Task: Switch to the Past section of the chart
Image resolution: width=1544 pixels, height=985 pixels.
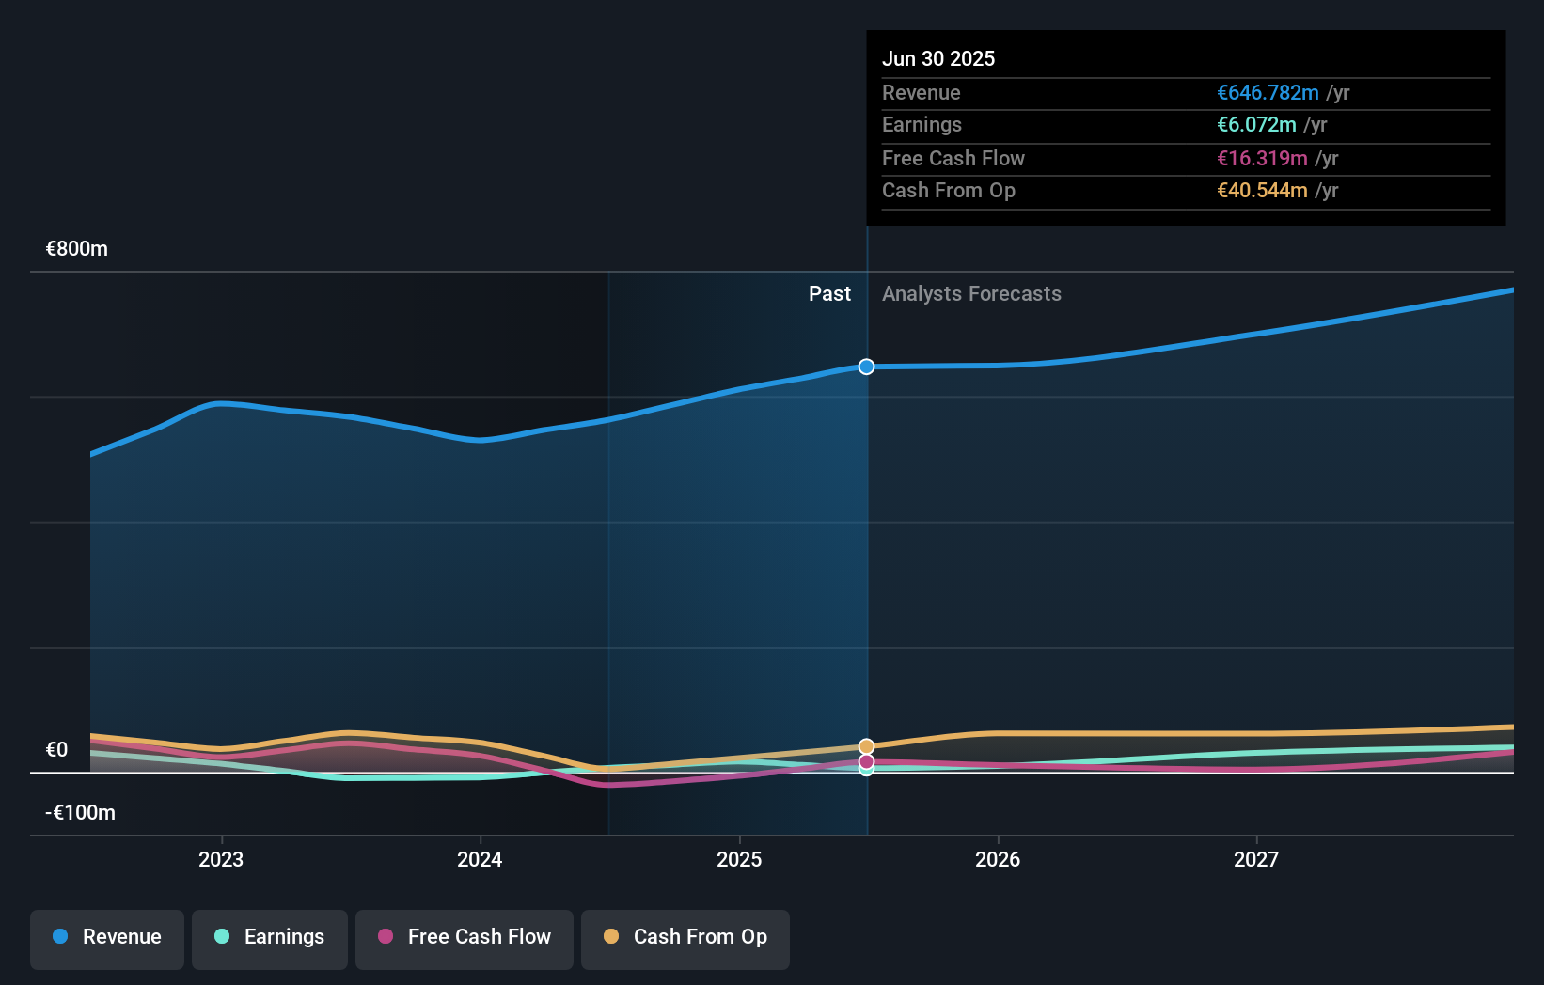Action: 829,293
